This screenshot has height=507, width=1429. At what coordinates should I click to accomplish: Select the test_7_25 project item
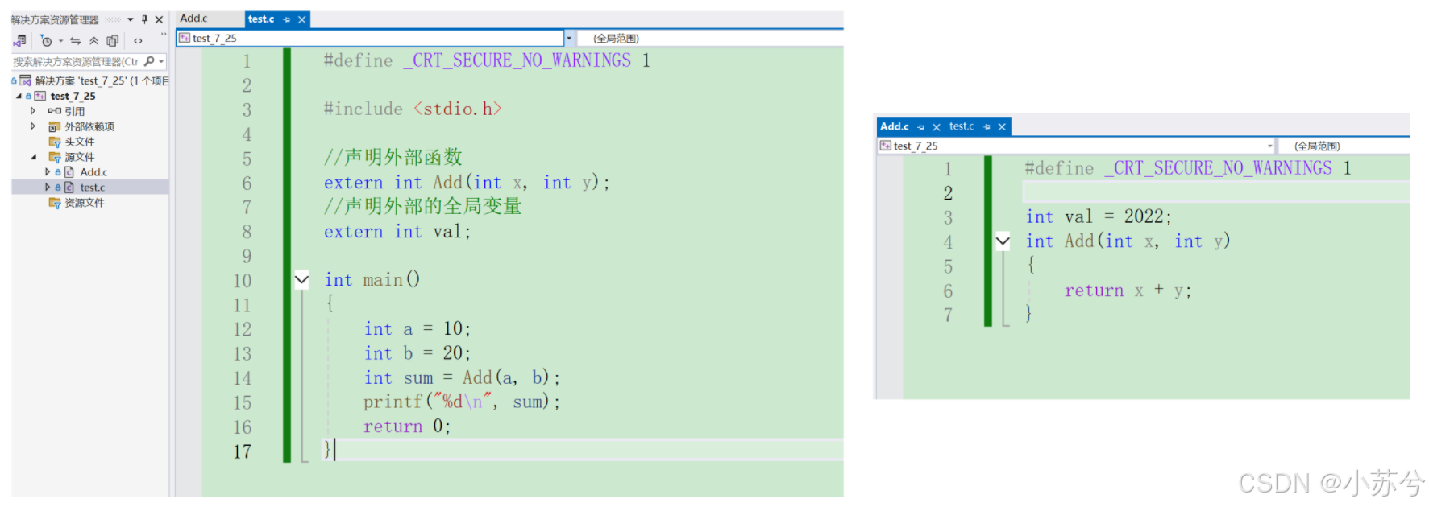coord(73,96)
